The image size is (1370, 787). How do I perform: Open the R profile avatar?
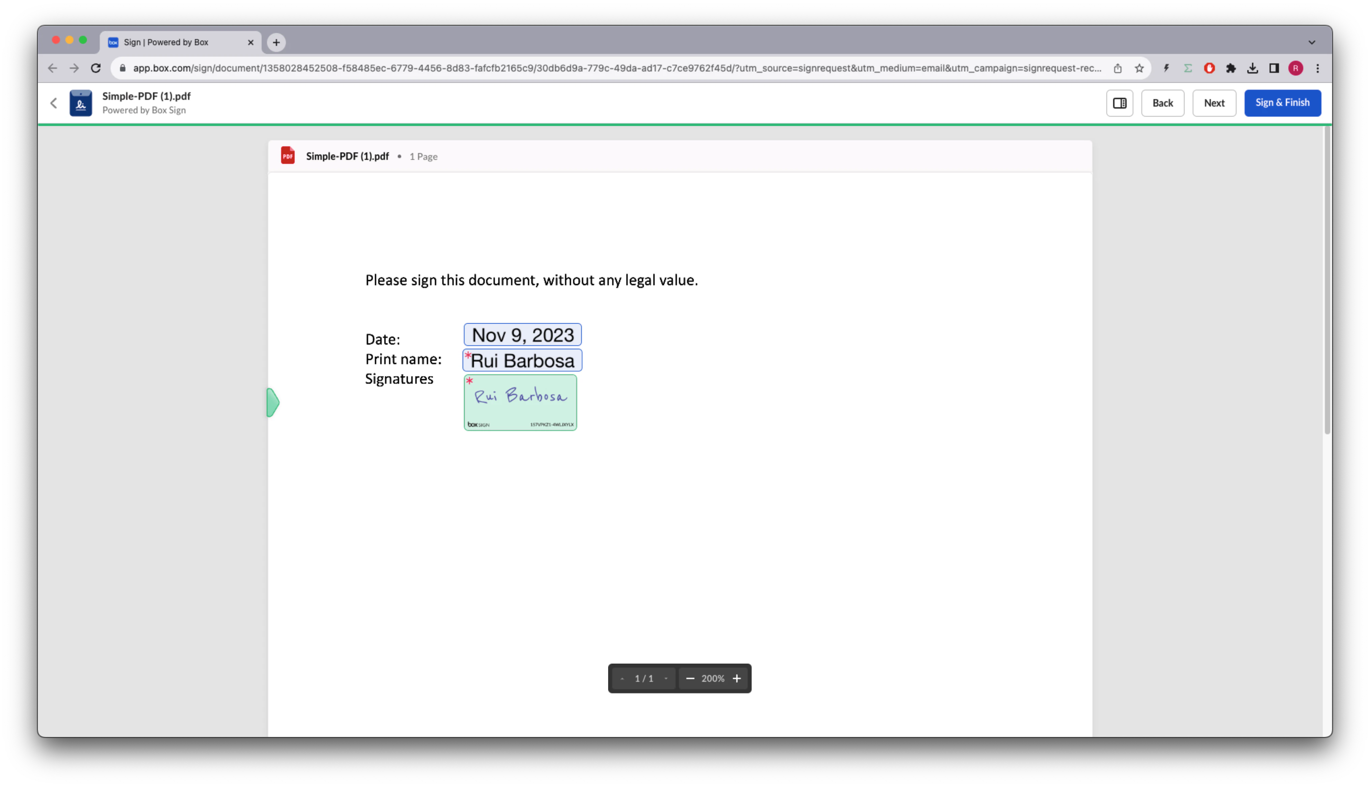(1295, 68)
